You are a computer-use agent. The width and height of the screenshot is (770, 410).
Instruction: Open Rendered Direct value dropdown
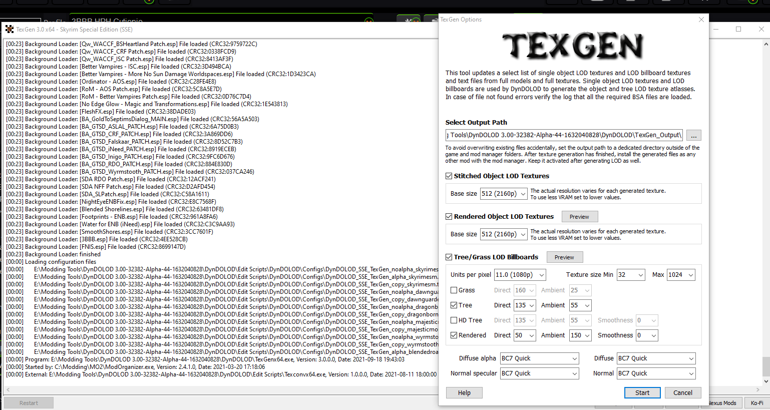[525, 335]
